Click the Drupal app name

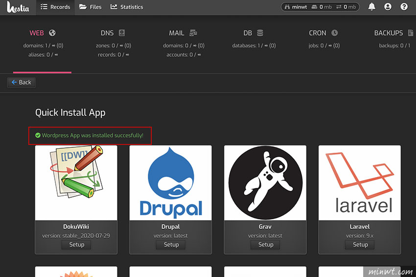pos(171,227)
